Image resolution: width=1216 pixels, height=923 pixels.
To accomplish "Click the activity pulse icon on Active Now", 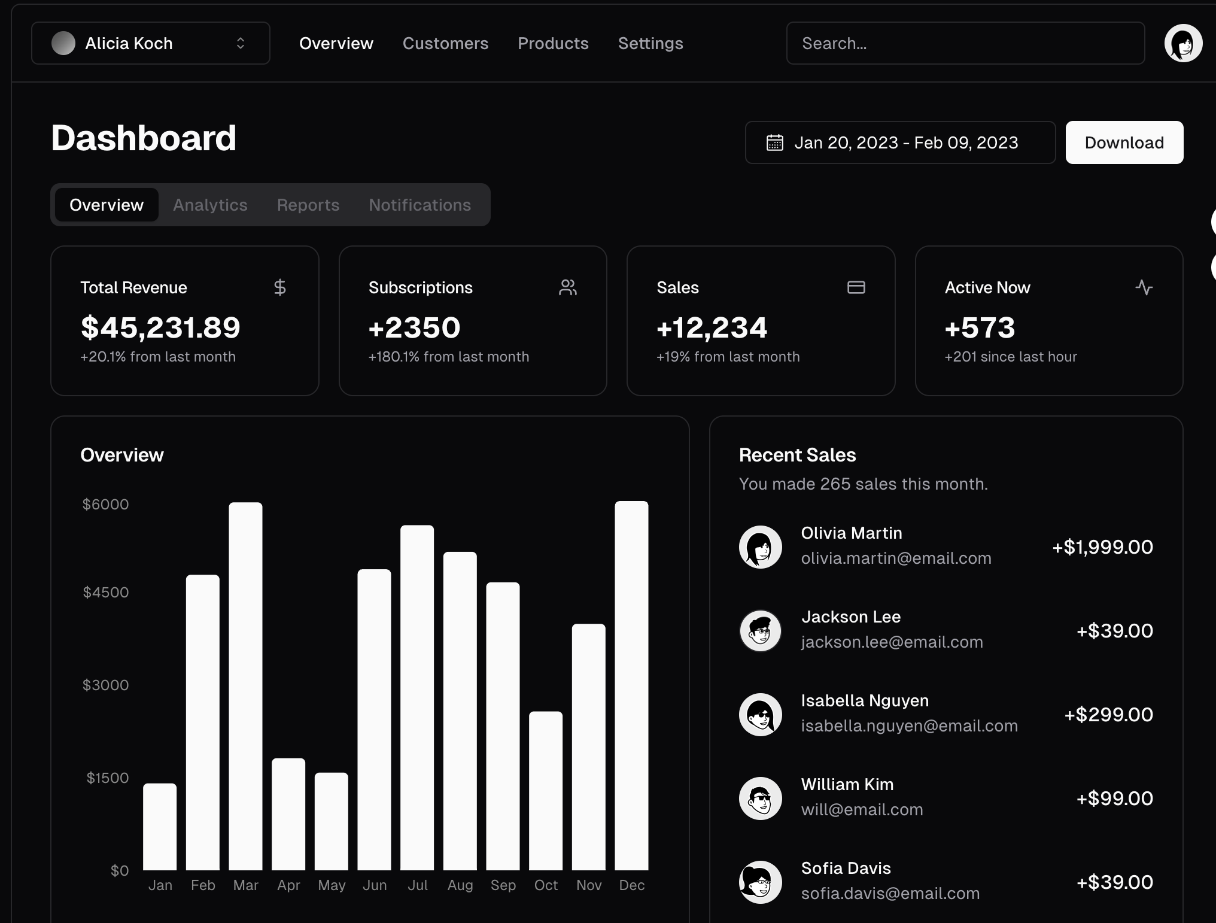I will 1144,287.
